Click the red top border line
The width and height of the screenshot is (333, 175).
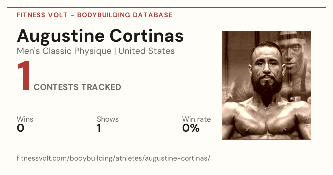(x=167, y=7)
